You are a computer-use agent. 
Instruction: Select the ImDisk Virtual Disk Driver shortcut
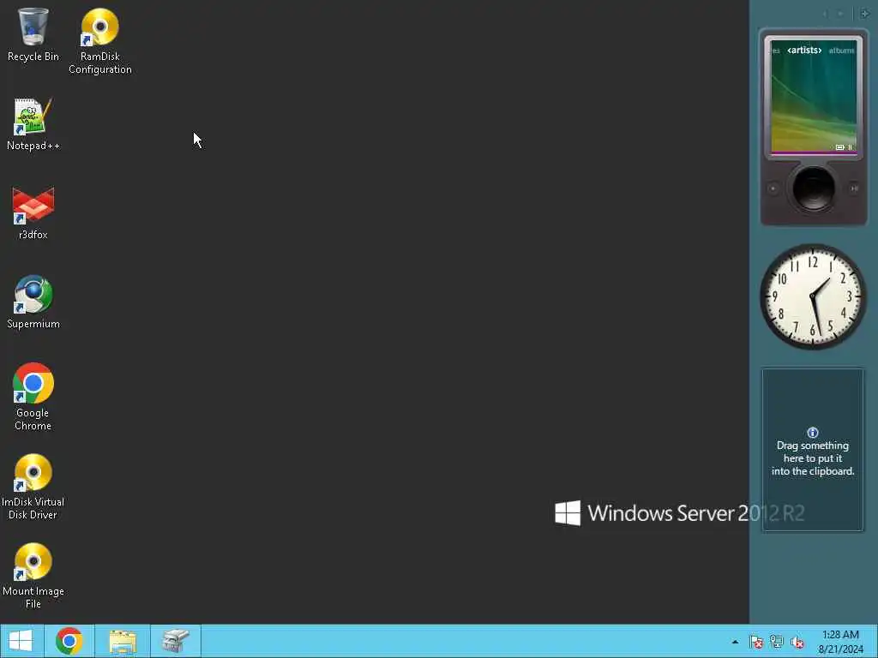(x=33, y=487)
